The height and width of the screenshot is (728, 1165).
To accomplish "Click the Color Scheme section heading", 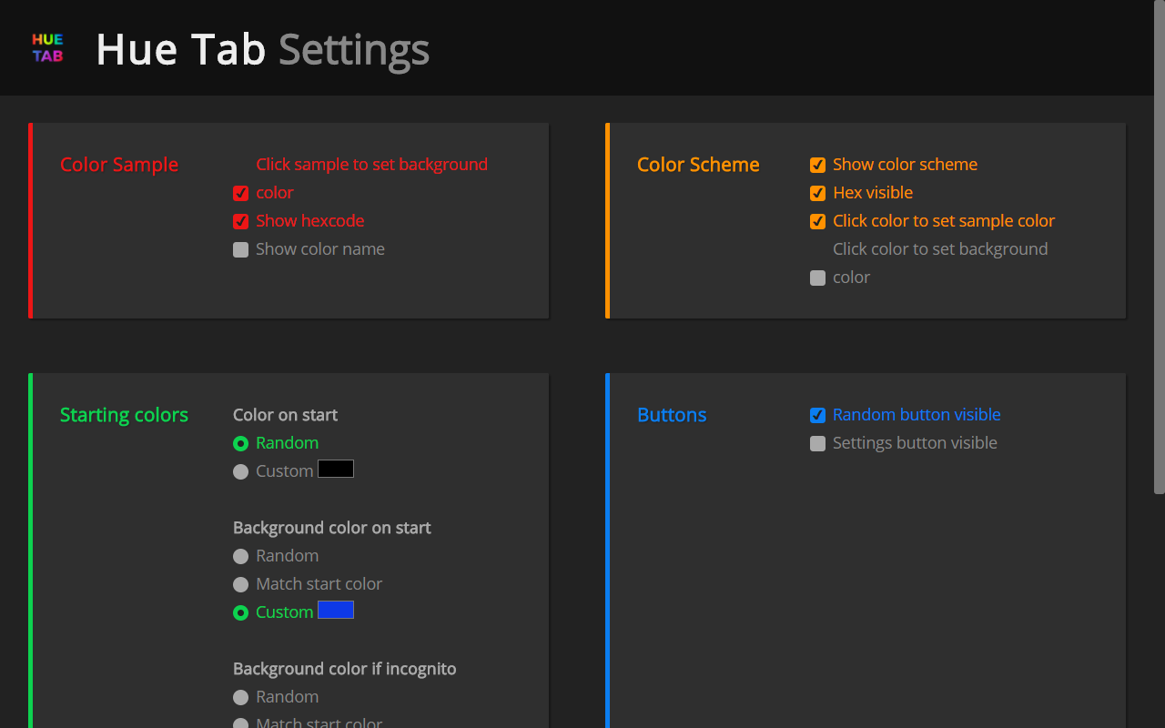I will point(698,165).
